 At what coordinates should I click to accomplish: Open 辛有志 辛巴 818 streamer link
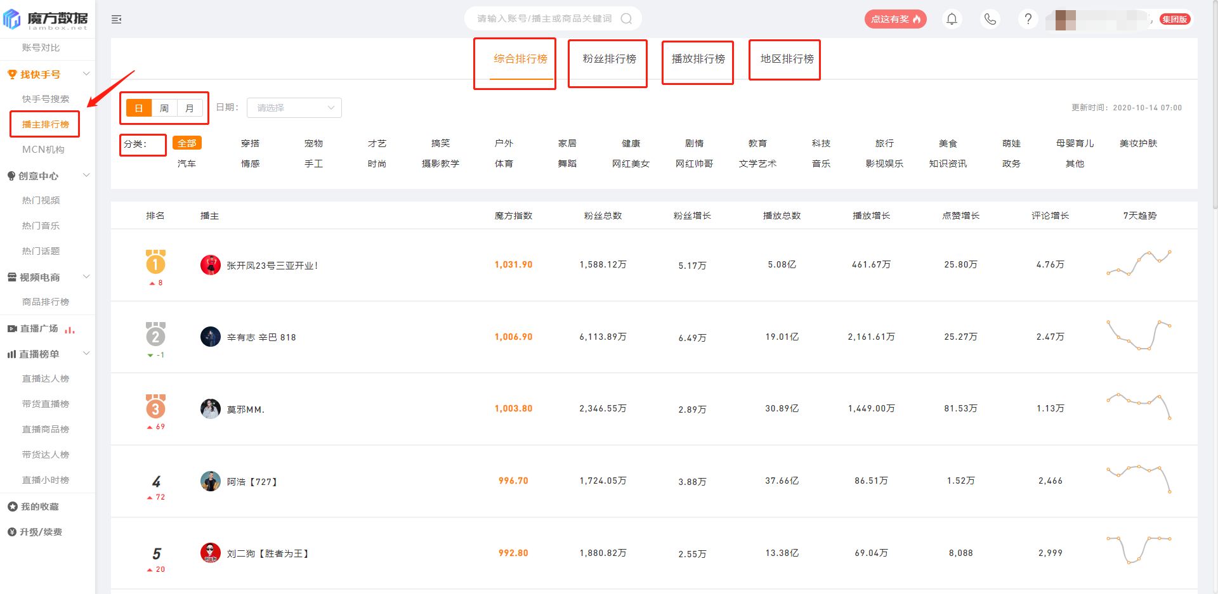[x=261, y=337]
